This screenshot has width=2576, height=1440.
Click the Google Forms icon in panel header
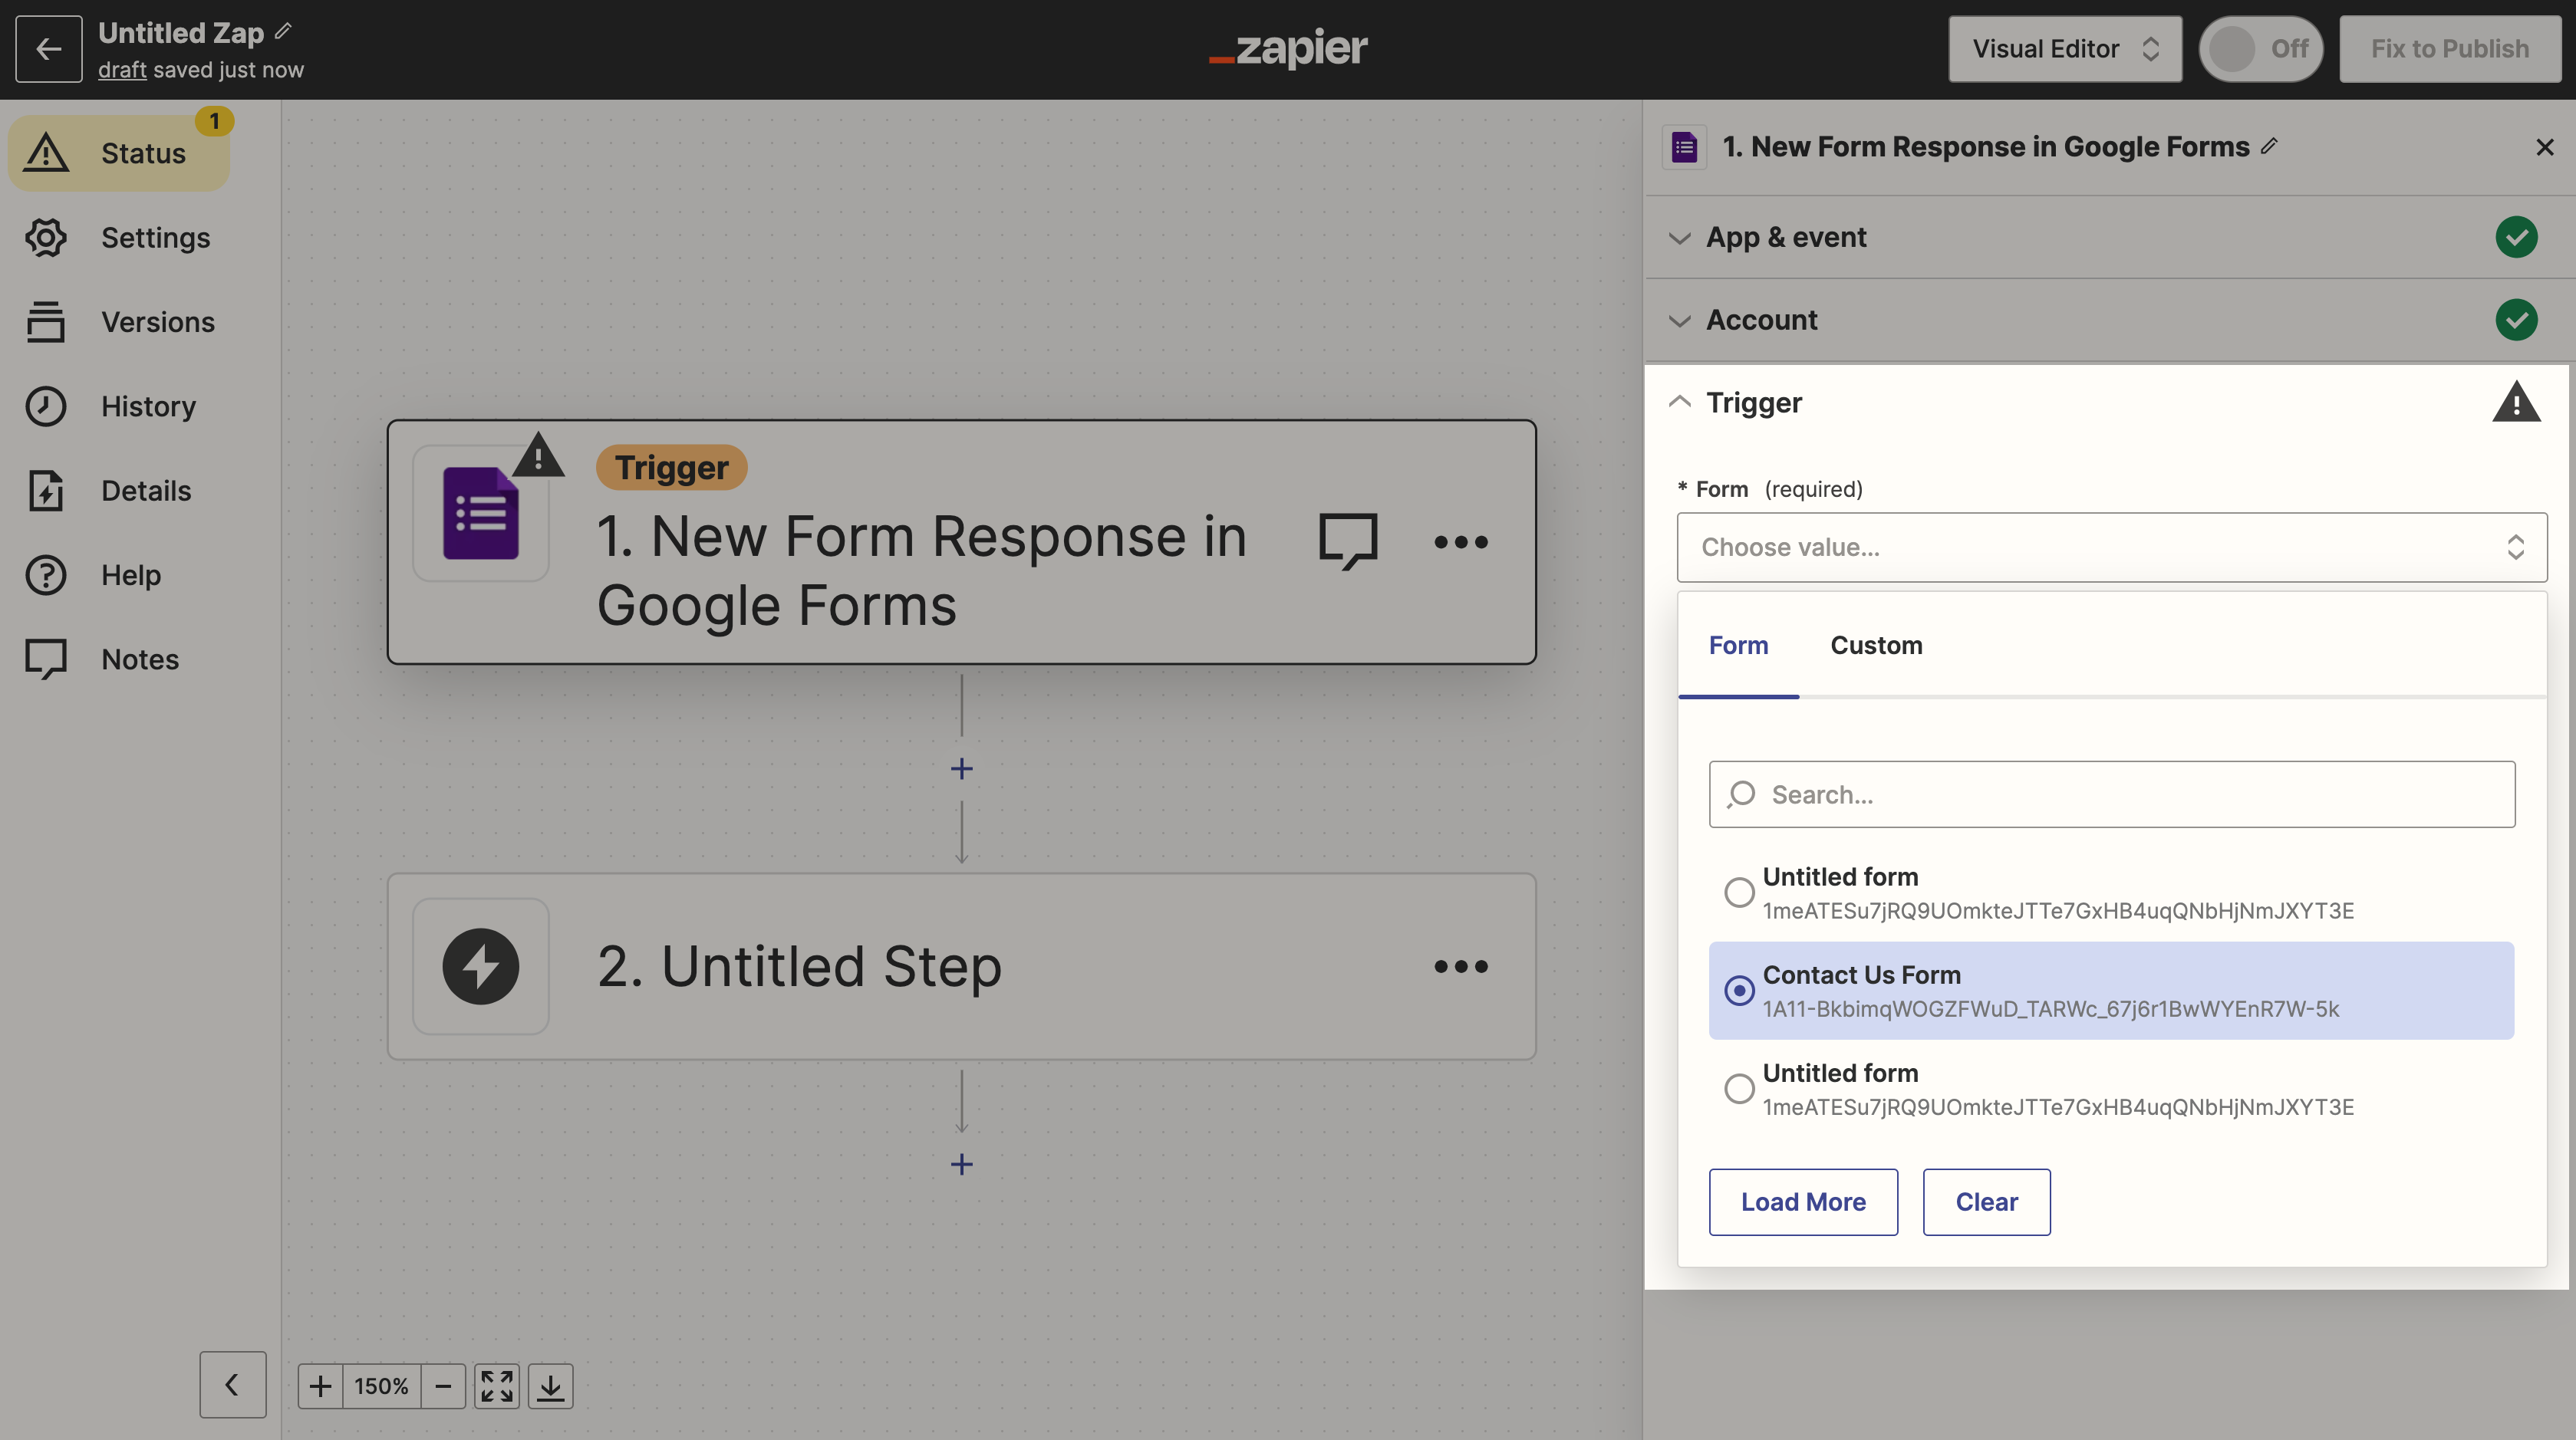pos(1685,147)
